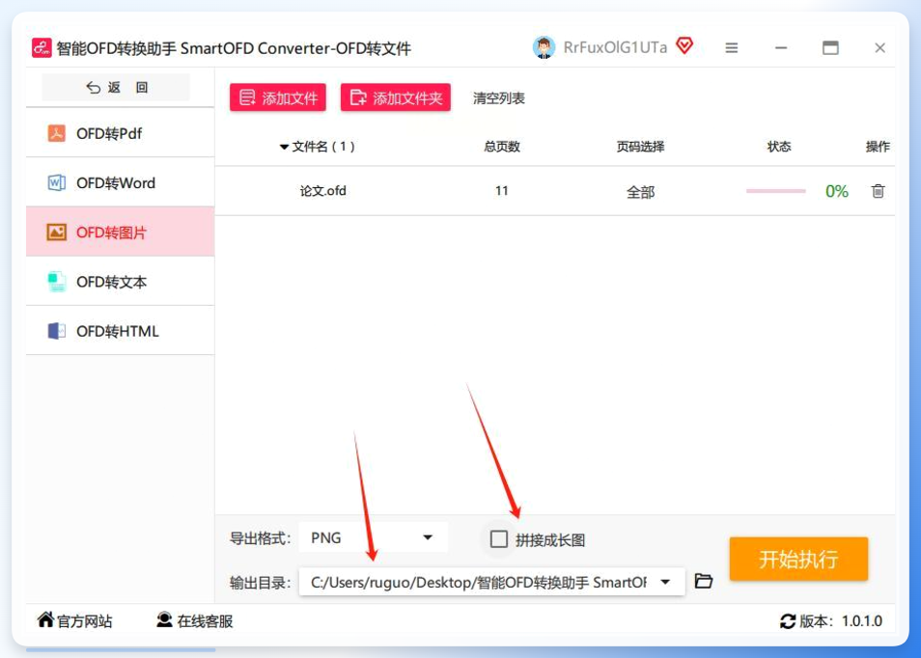
Task: Click the username RrFuxOlG1UTa
Action: pyautogui.click(x=615, y=47)
